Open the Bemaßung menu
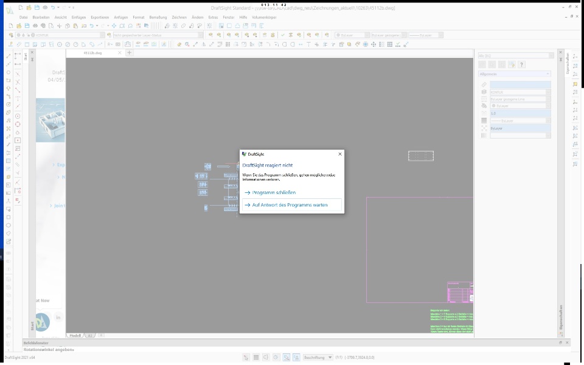The image size is (584, 365). coord(158,17)
